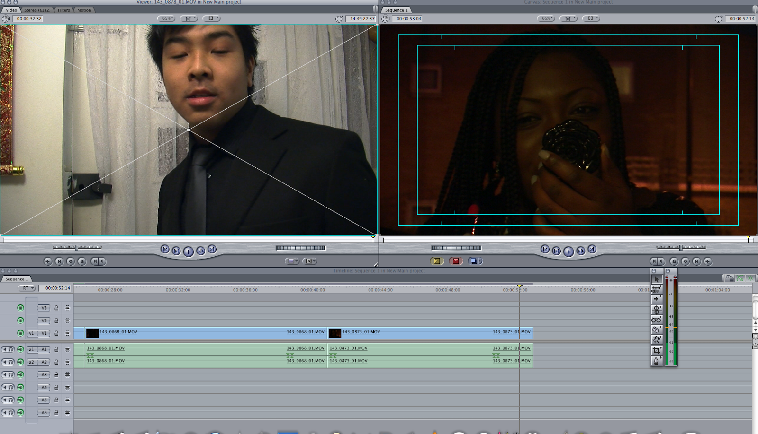Lock the A1 audio track
The image size is (758, 434).
[56, 349]
